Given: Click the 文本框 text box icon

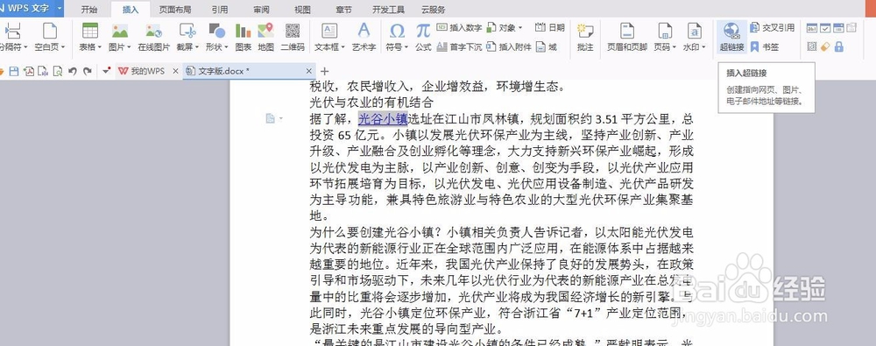Looking at the screenshot, I should coord(329,31).
